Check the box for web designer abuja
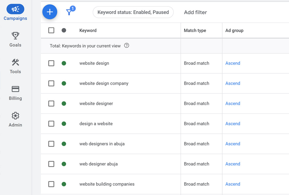289x195 pixels. point(51,164)
